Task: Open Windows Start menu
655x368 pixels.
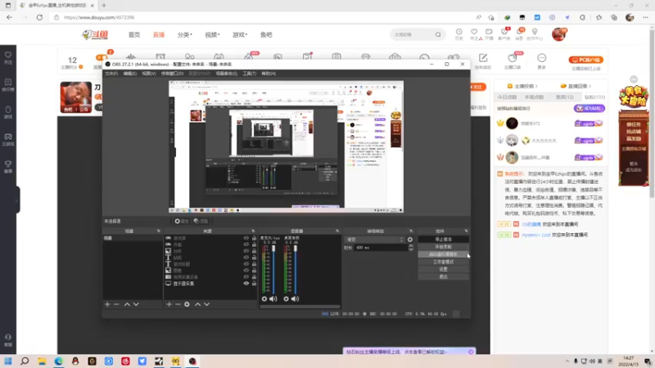Action: point(8,361)
